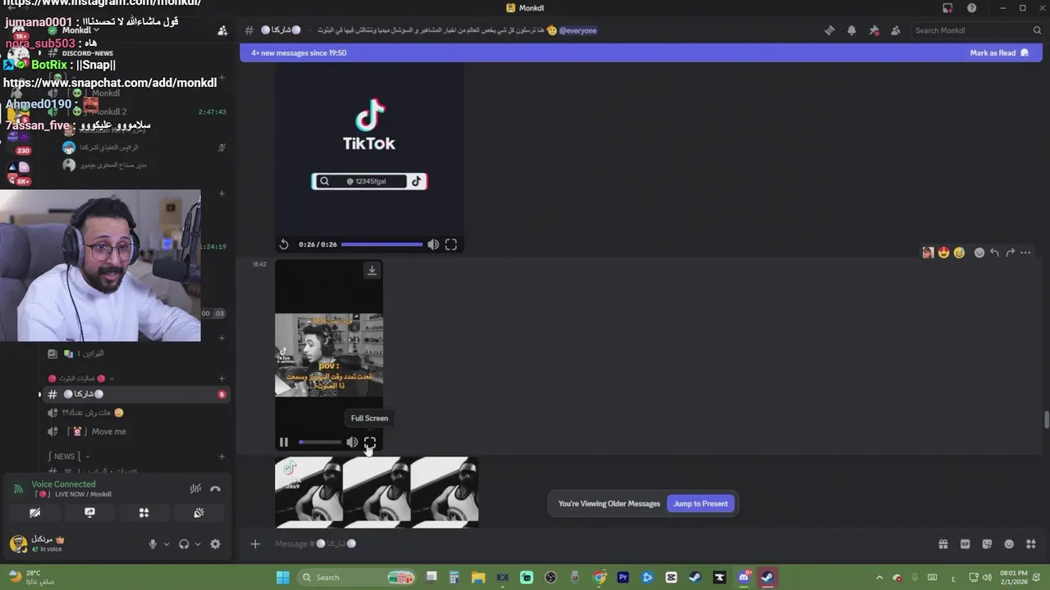Viewport: 1050px width, 590px height.
Task: Open the sticker picker
Action: pyautogui.click(x=987, y=544)
